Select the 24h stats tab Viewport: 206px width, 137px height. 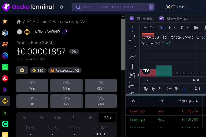point(107,118)
